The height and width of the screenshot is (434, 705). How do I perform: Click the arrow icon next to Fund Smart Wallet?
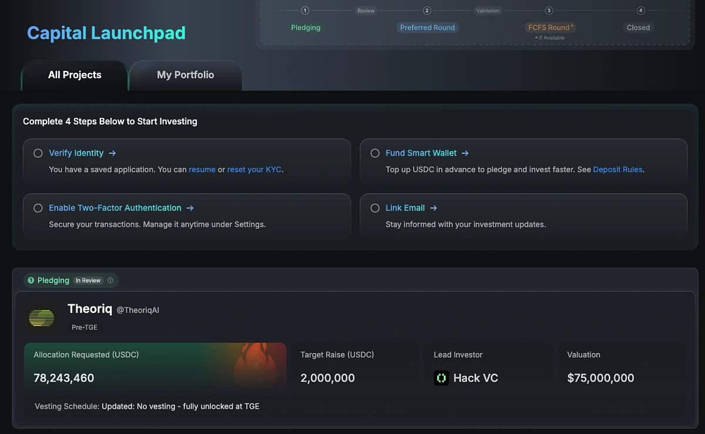coord(465,153)
